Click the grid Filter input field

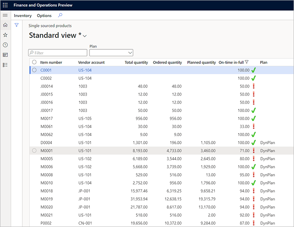(x=58, y=53)
